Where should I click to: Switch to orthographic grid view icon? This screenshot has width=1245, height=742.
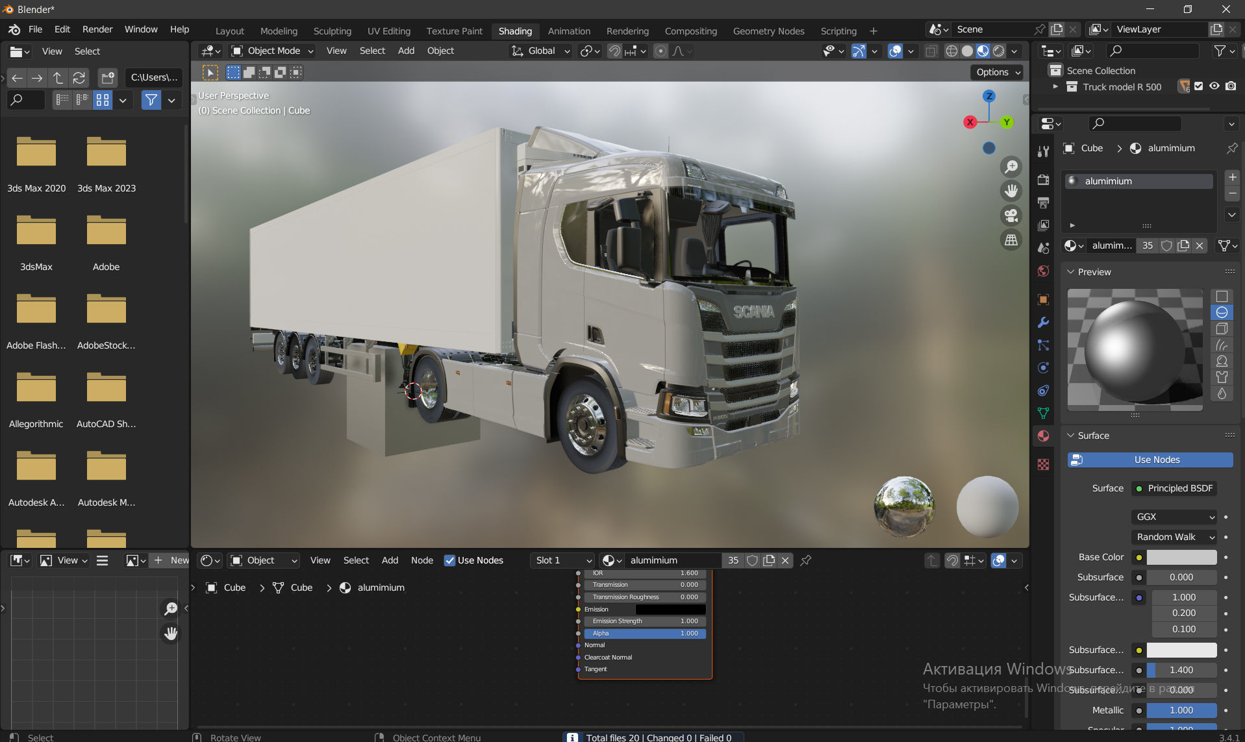(x=1011, y=240)
